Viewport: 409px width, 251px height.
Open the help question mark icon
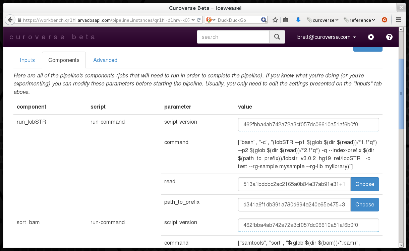click(389, 37)
